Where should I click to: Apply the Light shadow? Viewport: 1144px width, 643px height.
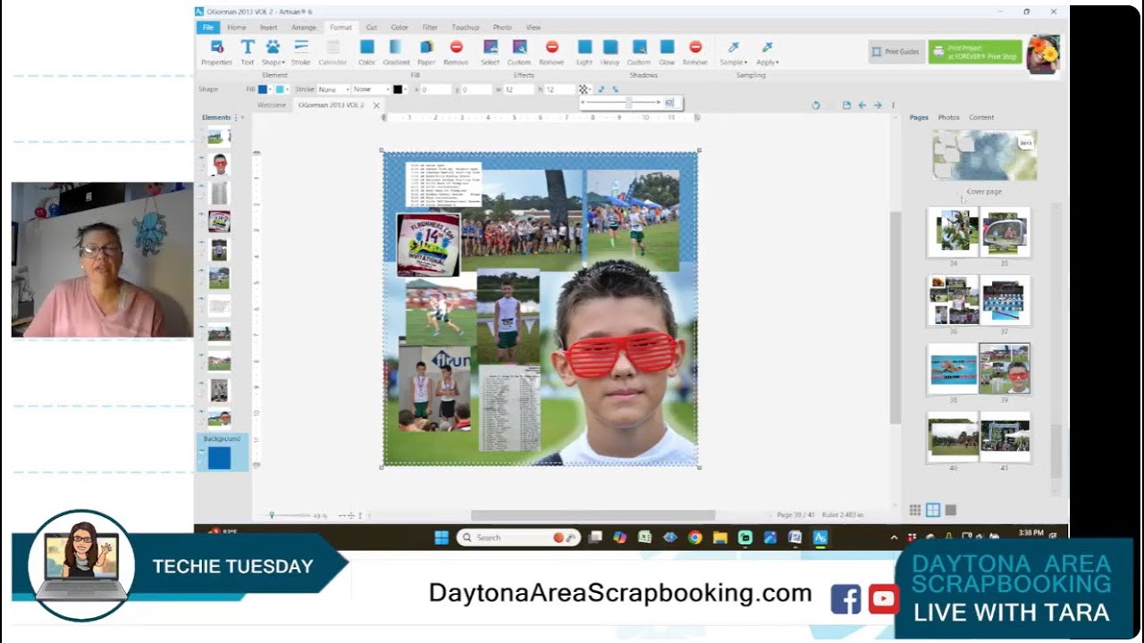click(584, 52)
